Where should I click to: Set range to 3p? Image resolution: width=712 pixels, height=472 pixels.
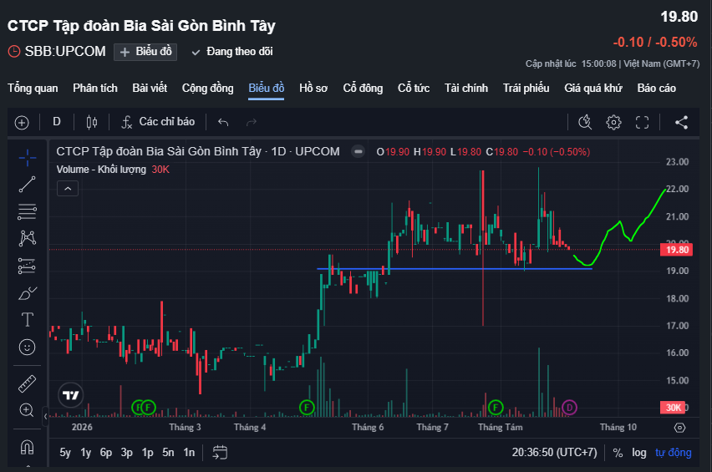tap(127, 453)
